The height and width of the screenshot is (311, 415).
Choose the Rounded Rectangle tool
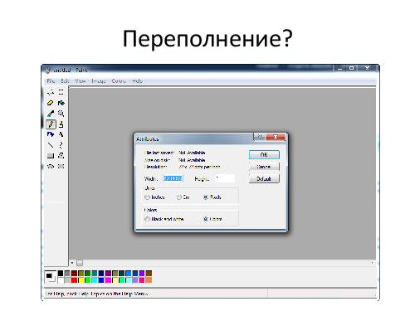61,166
